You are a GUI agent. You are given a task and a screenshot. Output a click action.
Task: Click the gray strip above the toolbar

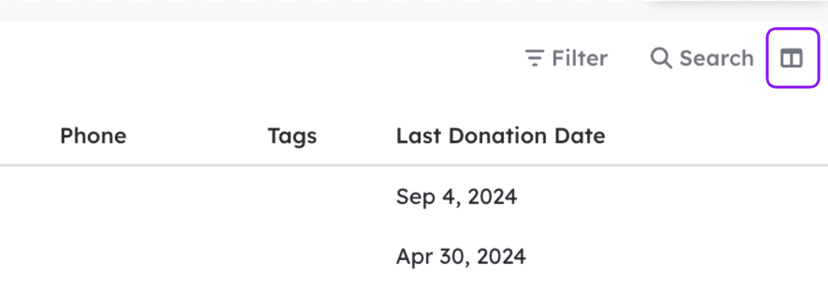click(x=321, y=10)
